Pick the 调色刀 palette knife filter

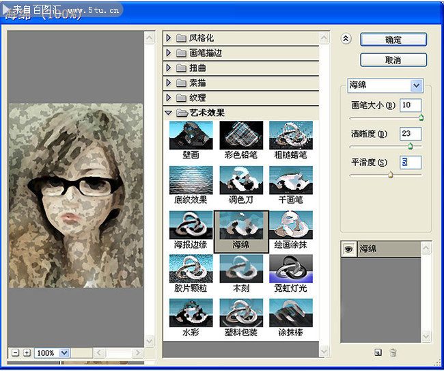coord(240,180)
